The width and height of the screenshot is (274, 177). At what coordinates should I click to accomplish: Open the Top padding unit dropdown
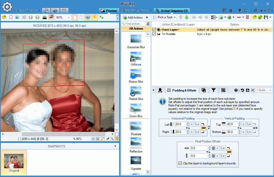click(x=248, y=124)
